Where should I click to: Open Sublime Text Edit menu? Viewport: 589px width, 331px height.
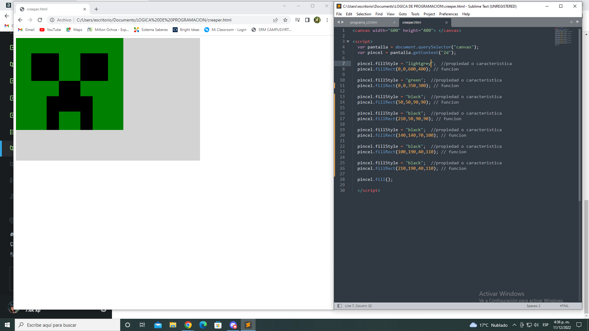pyautogui.click(x=349, y=14)
